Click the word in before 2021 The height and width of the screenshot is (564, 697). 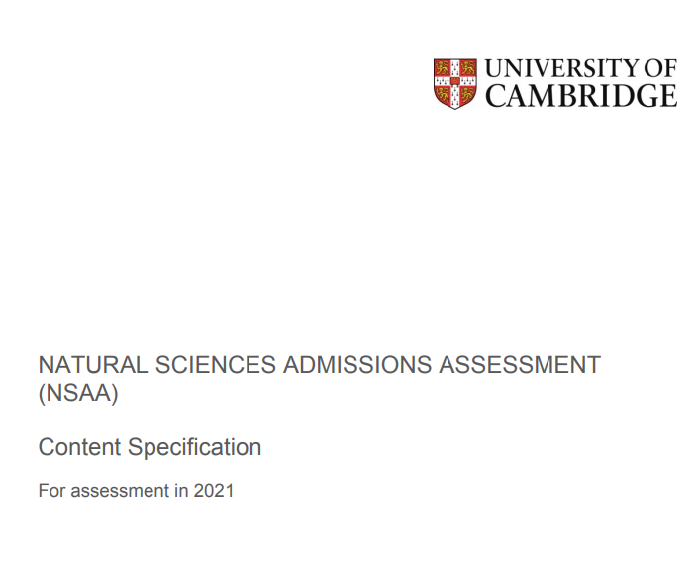click(x=182, y=491)
